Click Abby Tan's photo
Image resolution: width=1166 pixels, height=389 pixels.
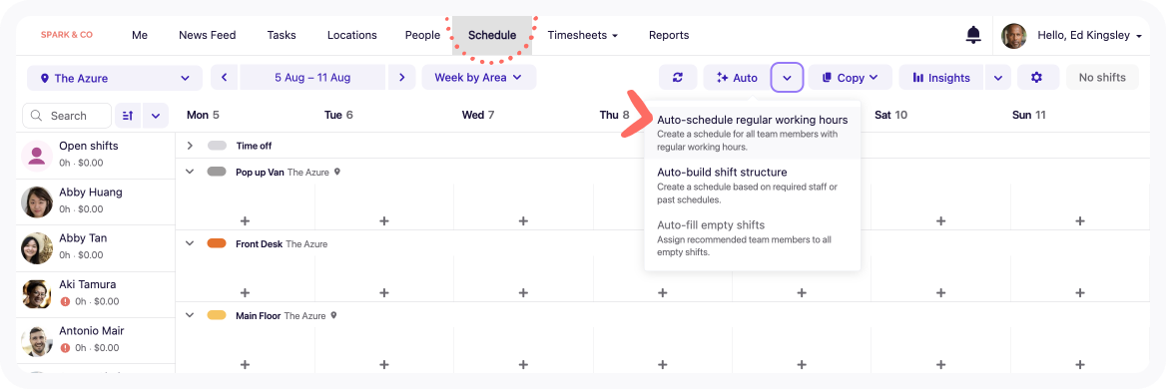tap(36, 248)
